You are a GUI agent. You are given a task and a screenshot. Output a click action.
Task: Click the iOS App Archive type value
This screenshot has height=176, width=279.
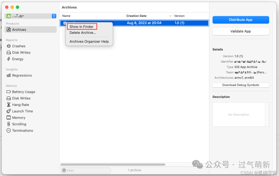click(246, 67)
